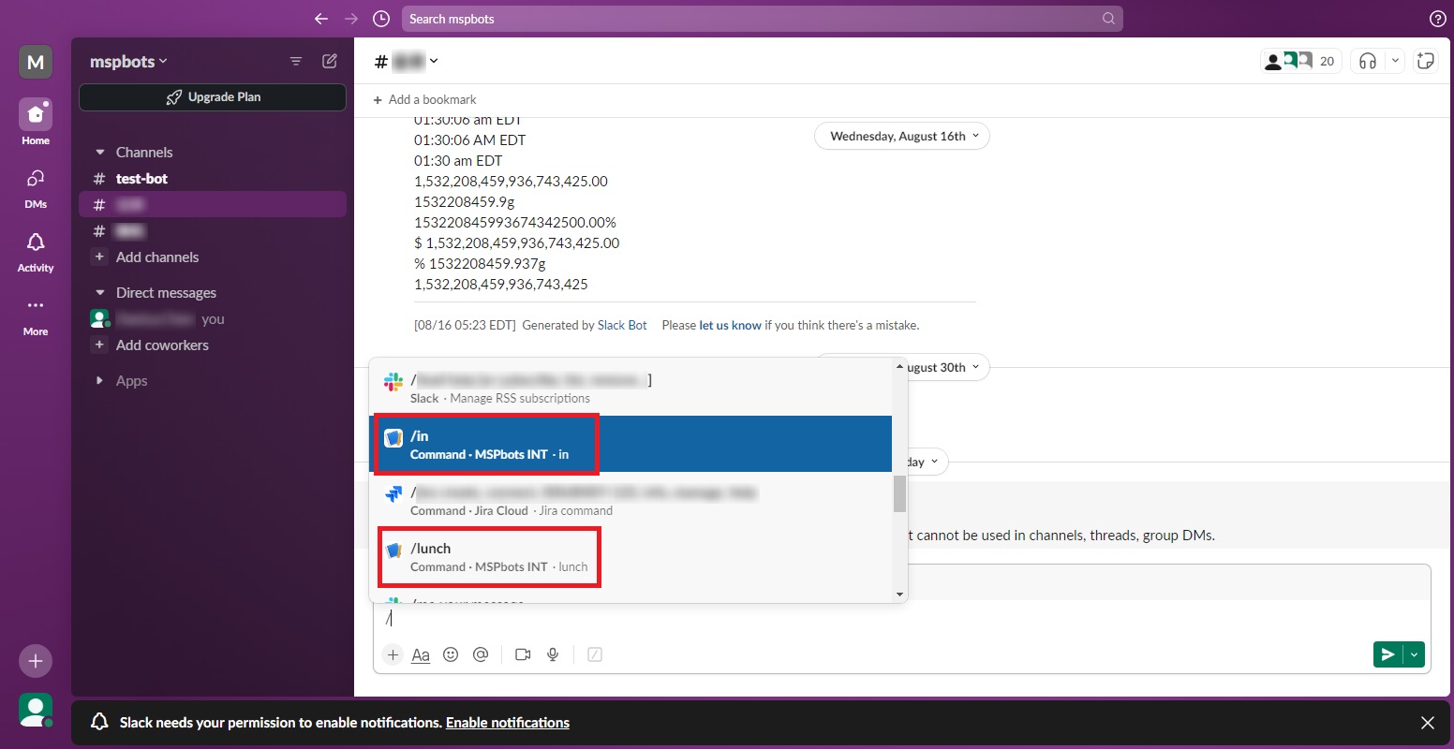Image resolution: width=1454 pixels, height=749 pixels.
Task: Toggle text formatting Aa button
Action: click(421, 654)
